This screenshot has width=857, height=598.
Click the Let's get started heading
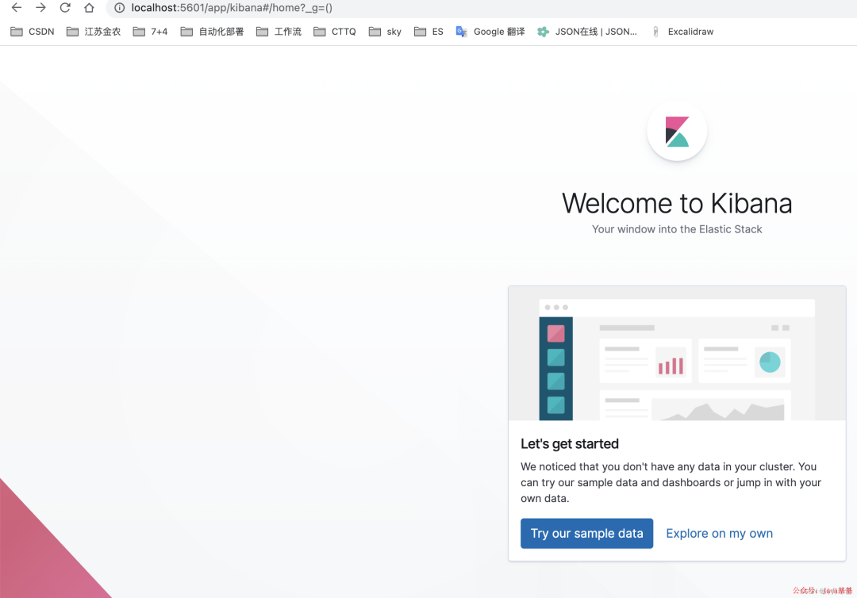tap(570, 443)
